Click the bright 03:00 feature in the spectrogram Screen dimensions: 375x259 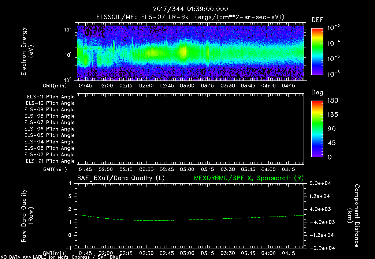tap(183, 51)
